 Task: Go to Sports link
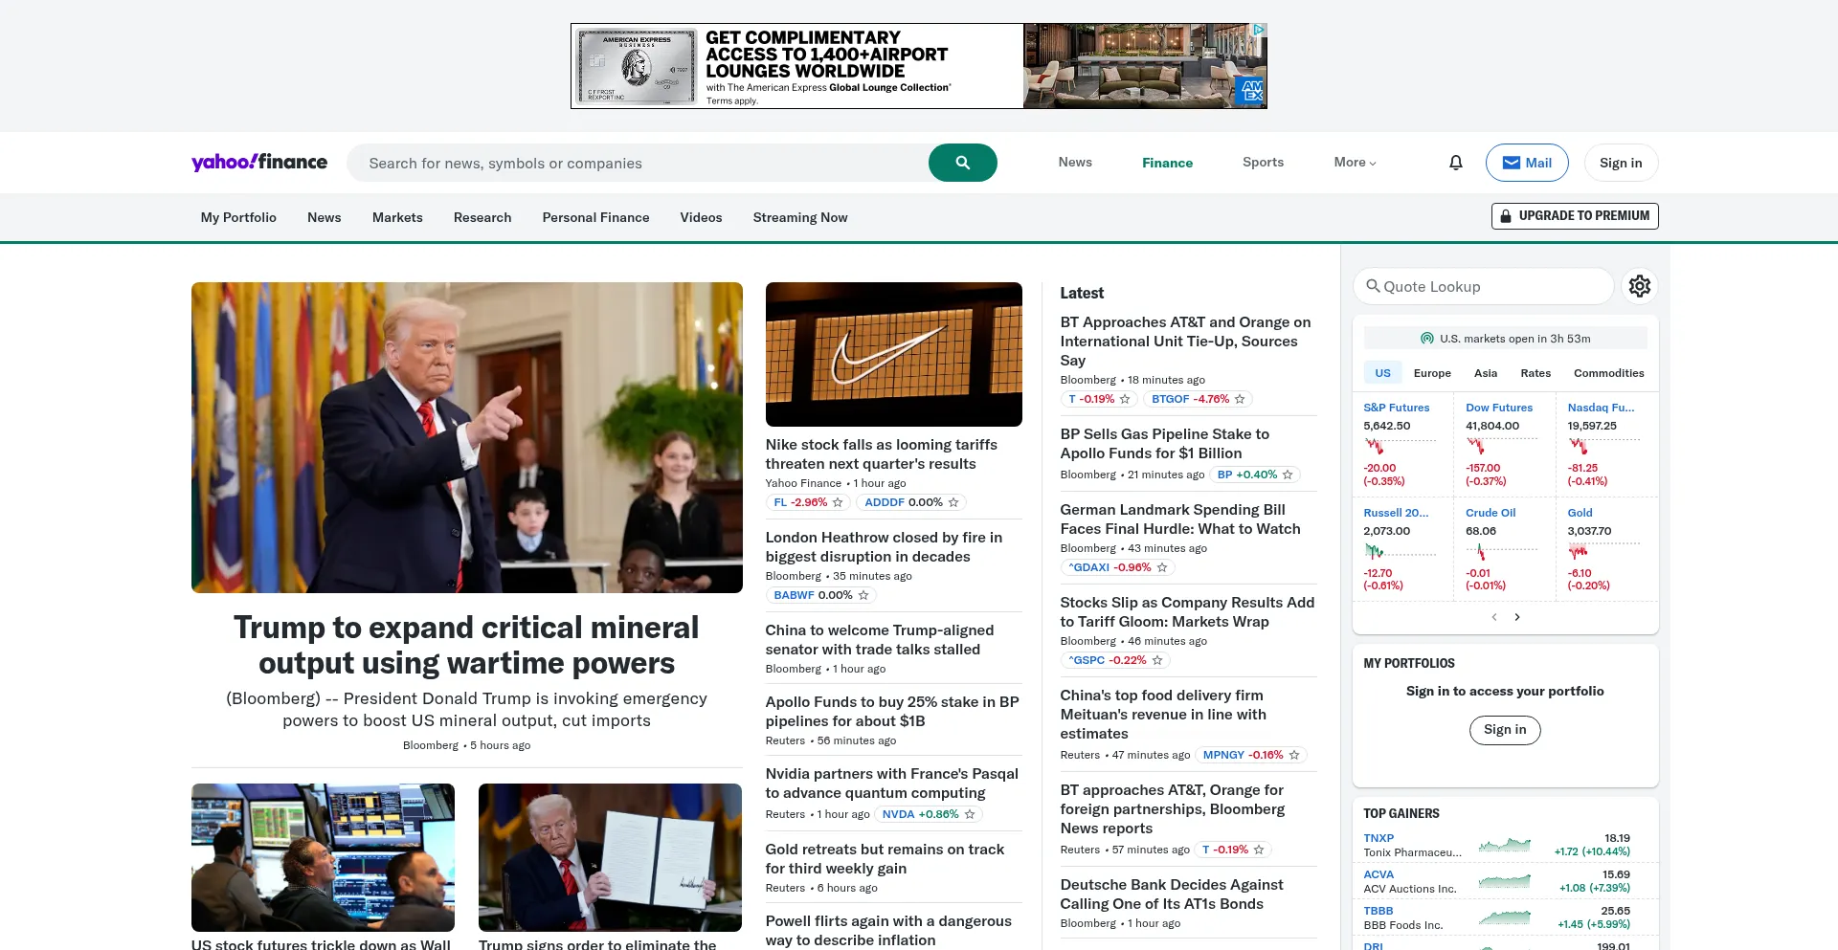click(1263, 163)
